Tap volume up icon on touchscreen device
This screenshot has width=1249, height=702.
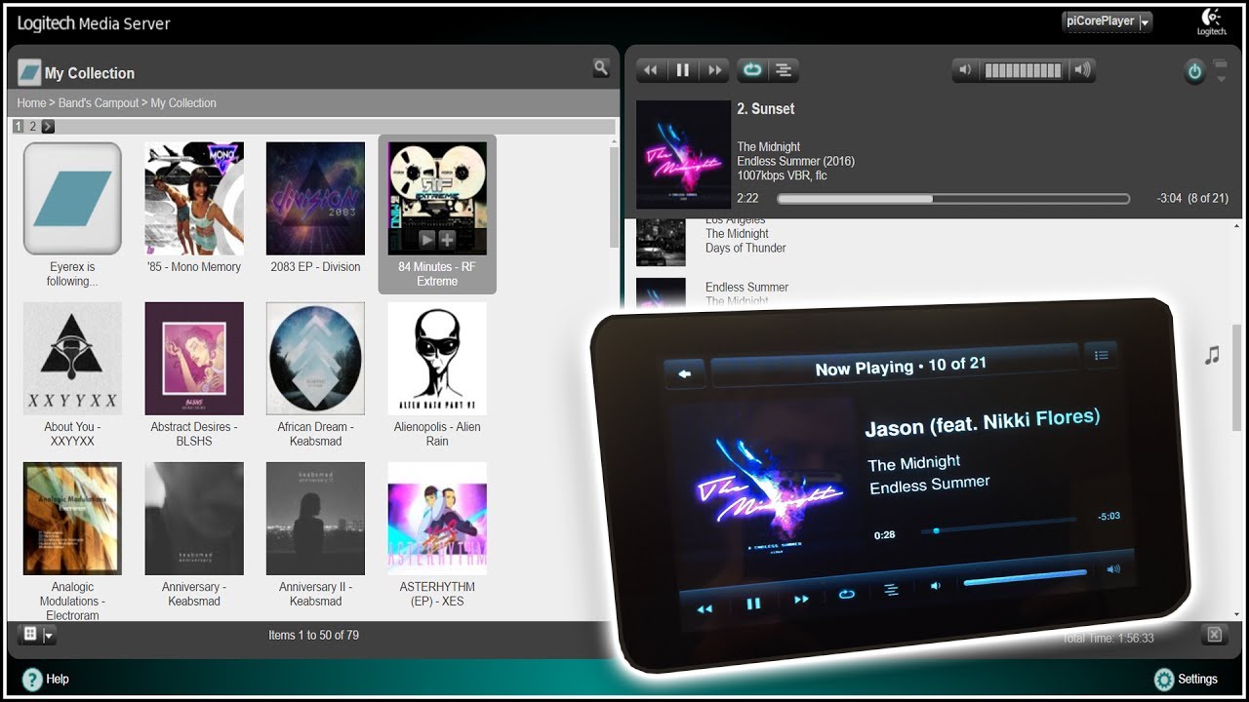1113,568
